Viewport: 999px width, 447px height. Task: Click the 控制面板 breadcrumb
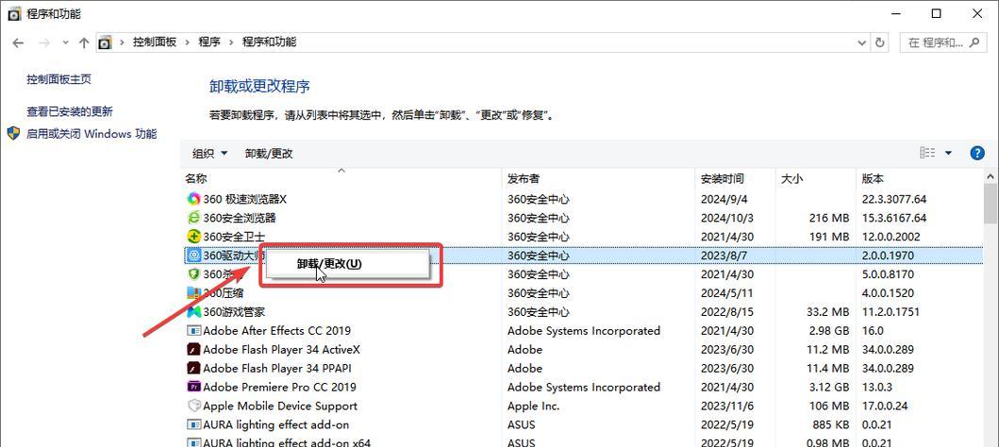[155, 42]
